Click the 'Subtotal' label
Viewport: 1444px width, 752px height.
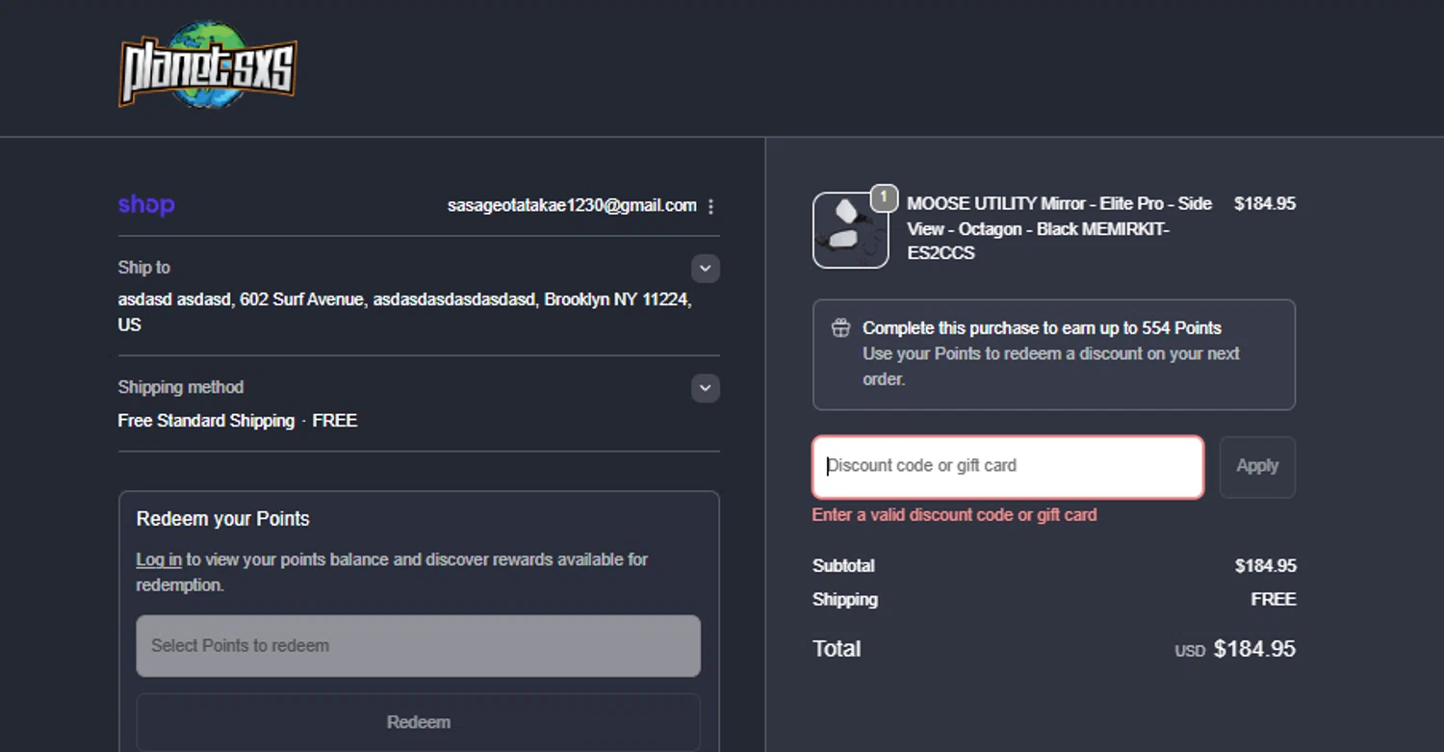click(844, 566)
